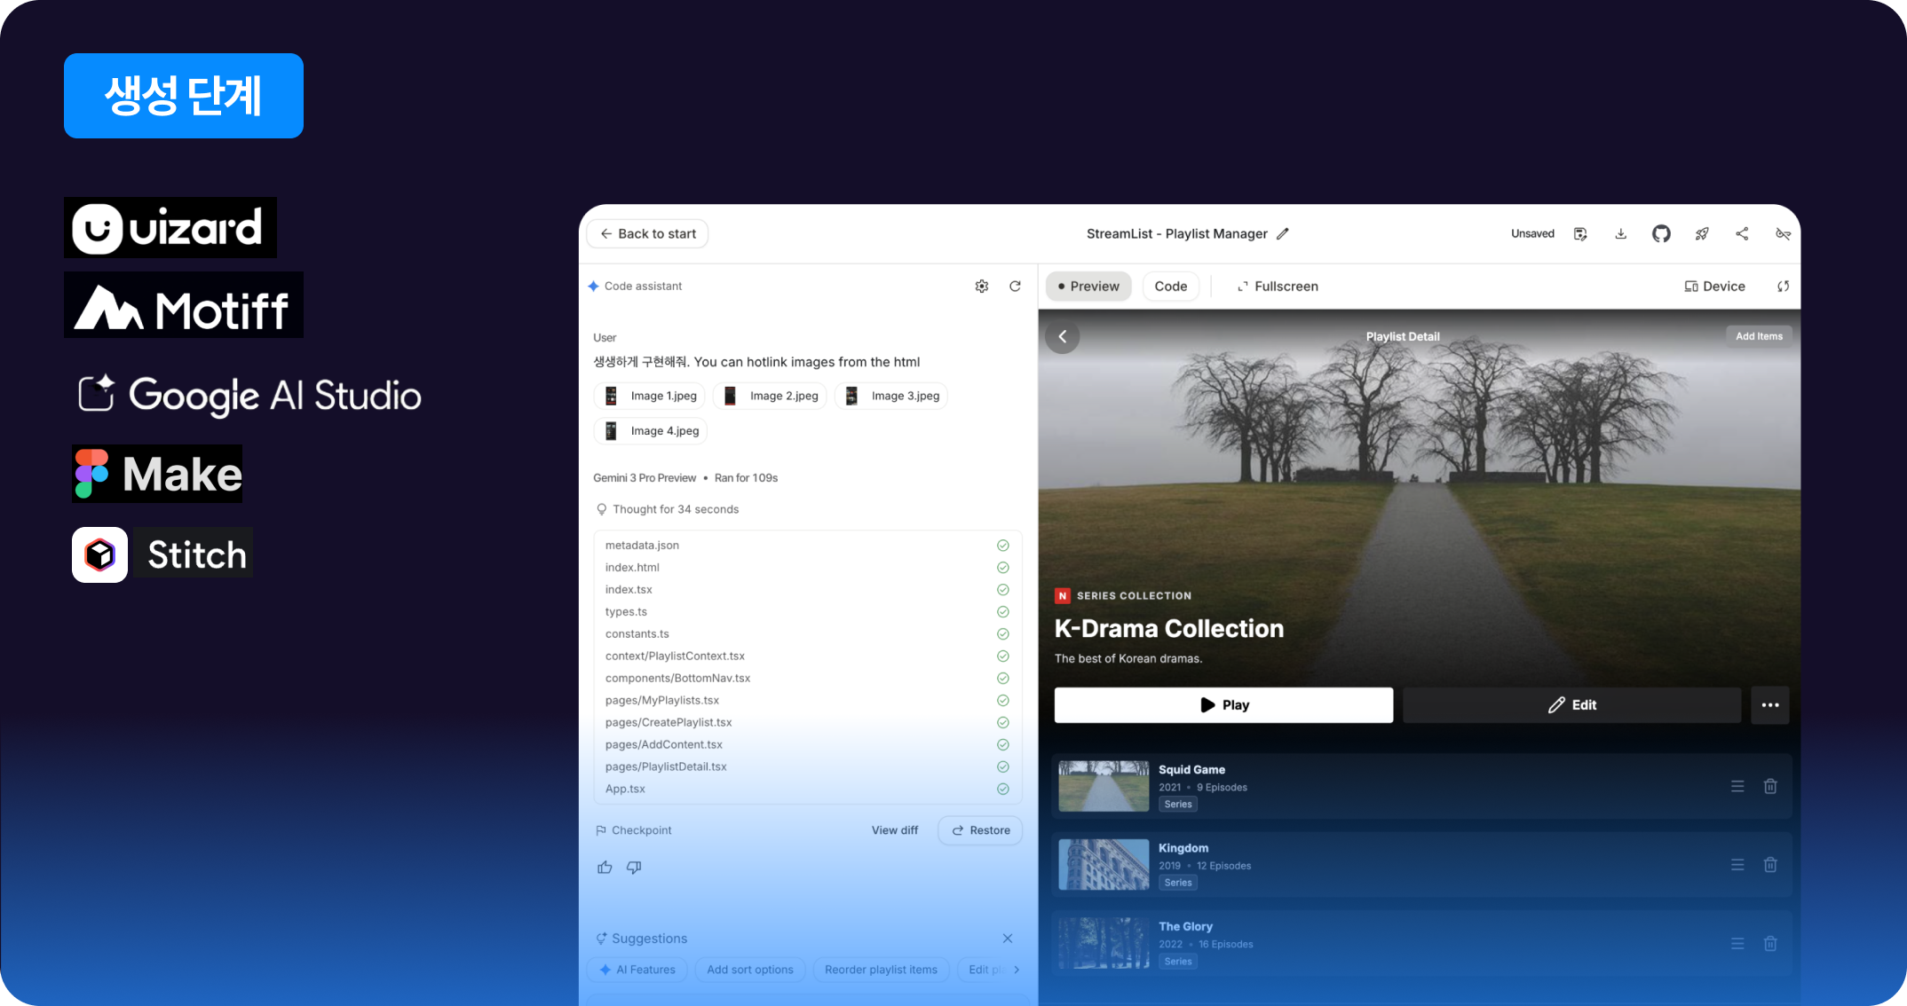Click the thumbs down feedback icon

[634, 868]
